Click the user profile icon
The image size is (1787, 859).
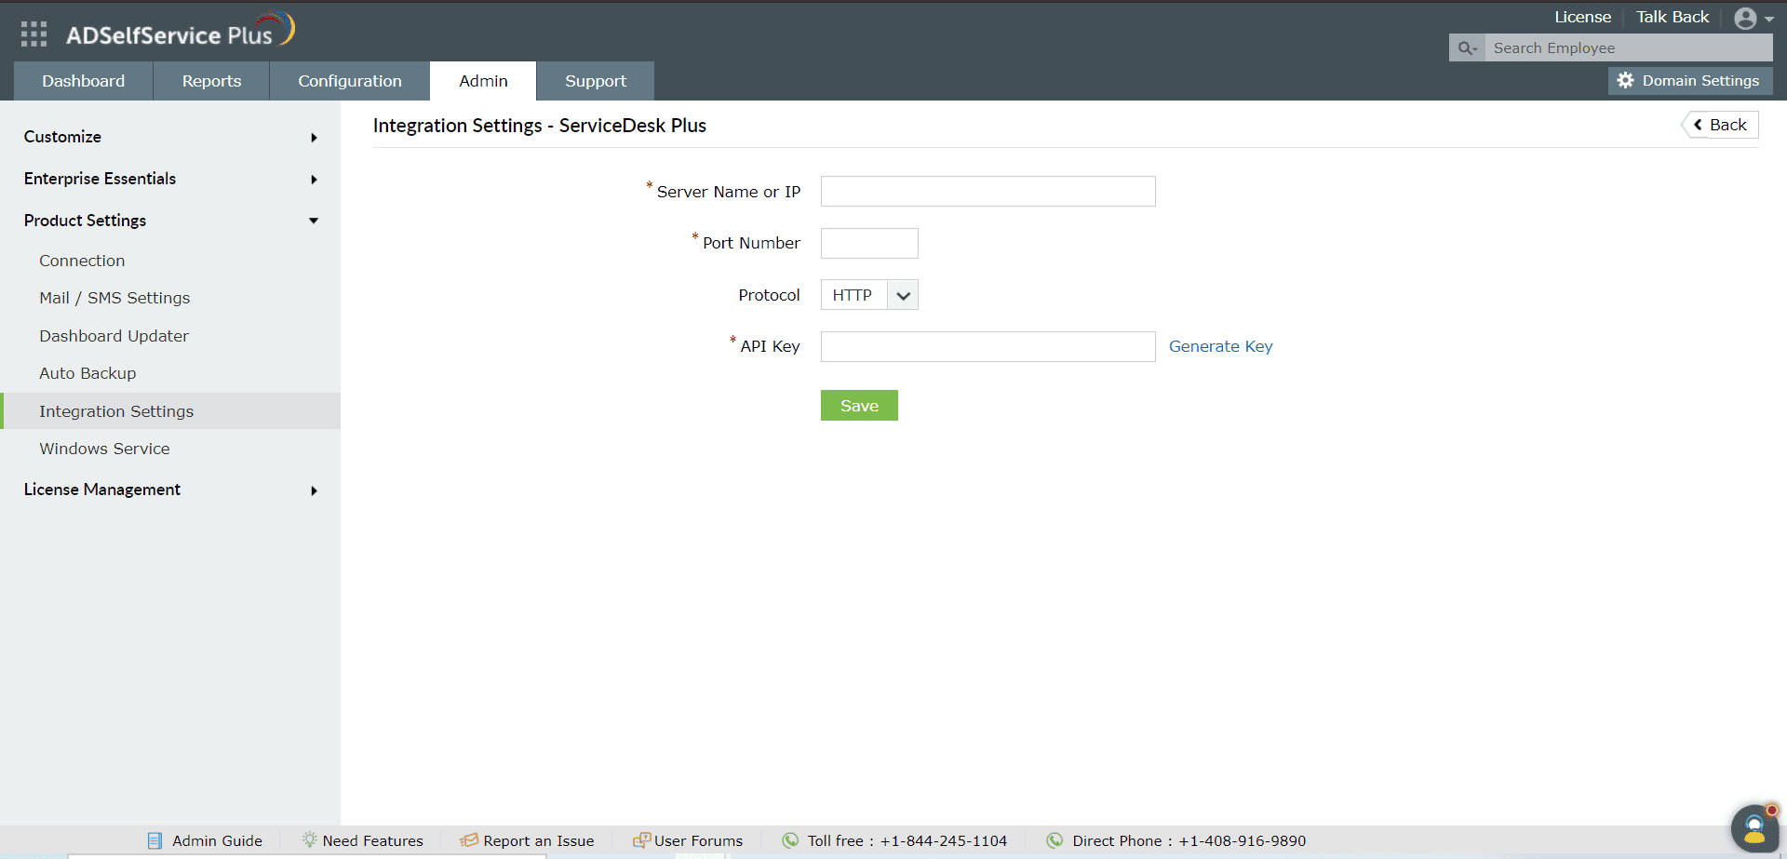pos(1747,17)
